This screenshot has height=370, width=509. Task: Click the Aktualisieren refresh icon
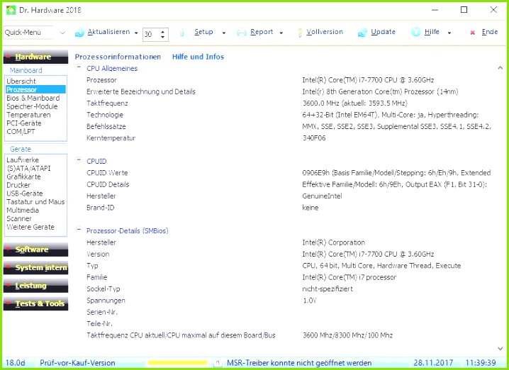pos(79,33)
